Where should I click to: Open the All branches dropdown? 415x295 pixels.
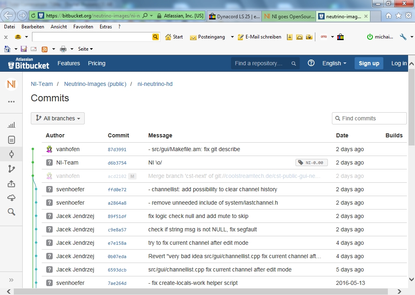(58, 118)
